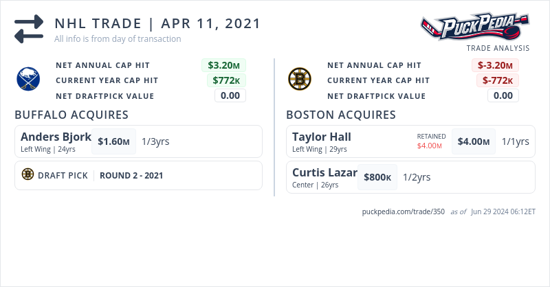Click Boston's 0.00 net draftpick value

coord(503,95)
